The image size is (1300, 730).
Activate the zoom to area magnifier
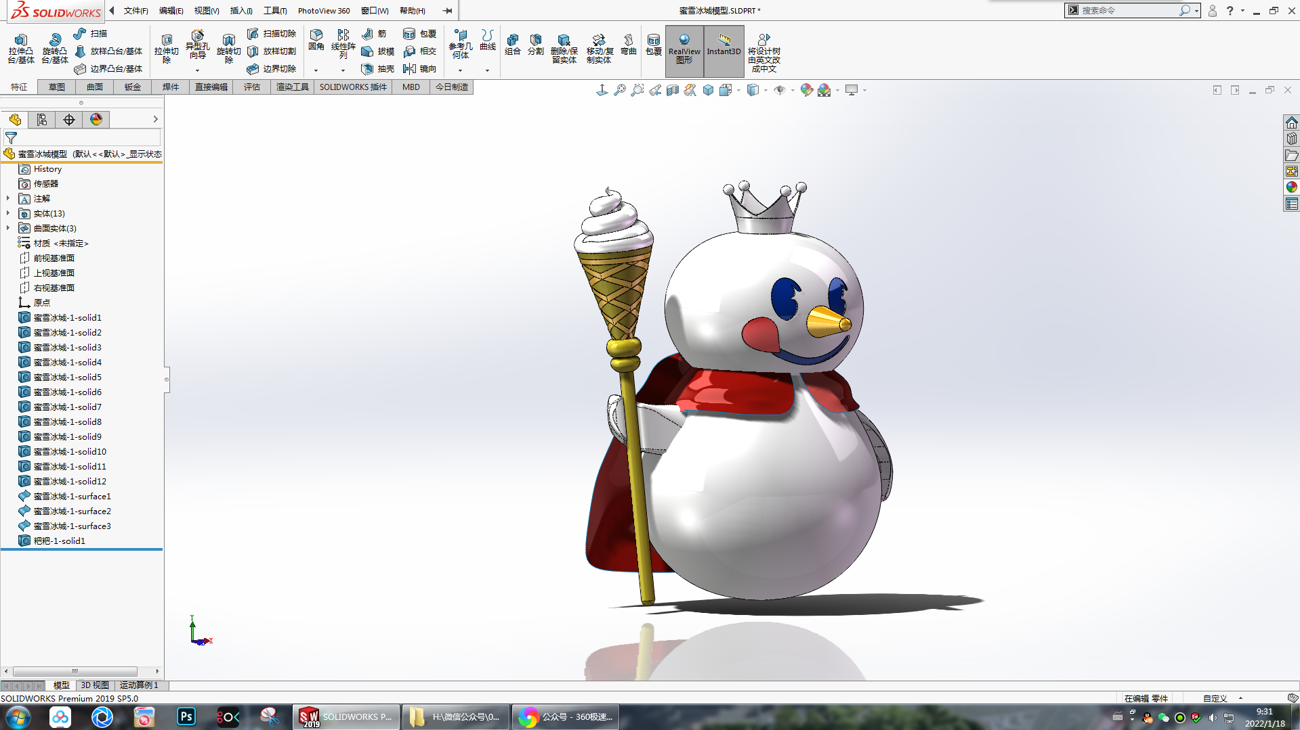637,90
